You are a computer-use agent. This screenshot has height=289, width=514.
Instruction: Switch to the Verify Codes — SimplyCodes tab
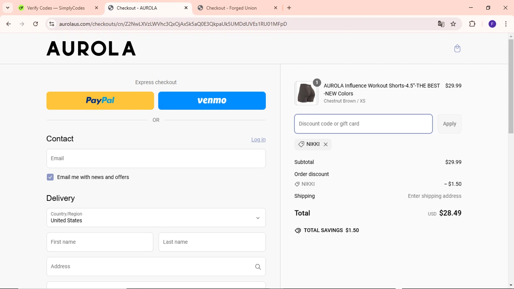coord(56,8)
